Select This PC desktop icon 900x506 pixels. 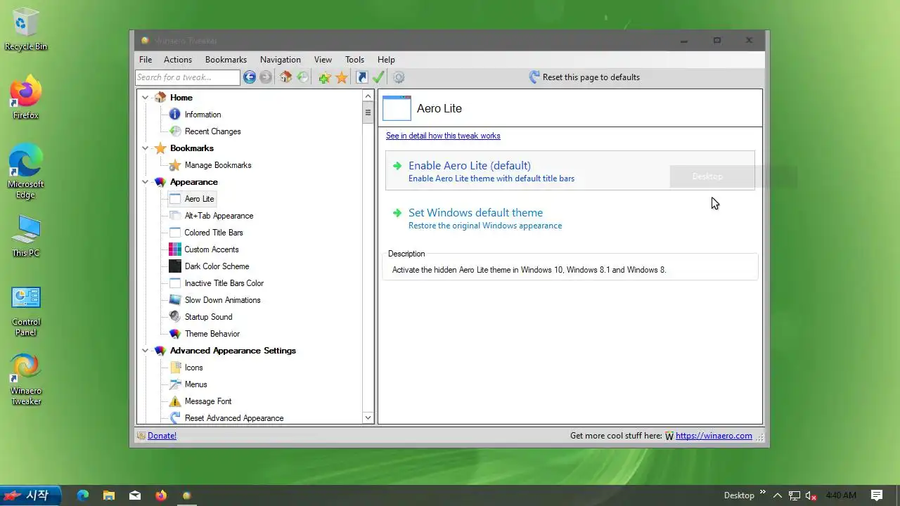[x=26, y=236]
